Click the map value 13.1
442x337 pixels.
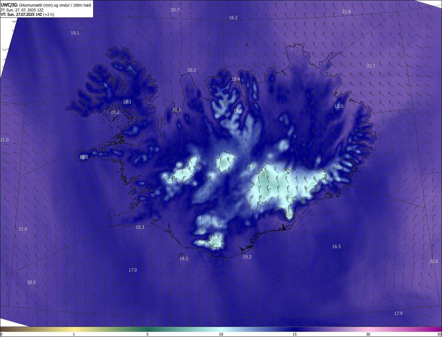127,102
